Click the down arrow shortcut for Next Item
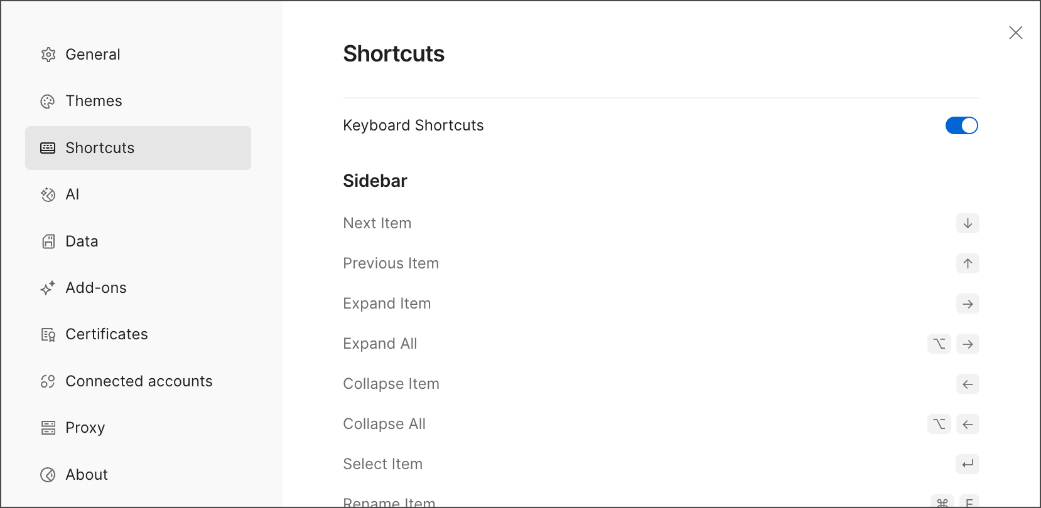This screenshot has height=508, width=1041. click(968, 223)
